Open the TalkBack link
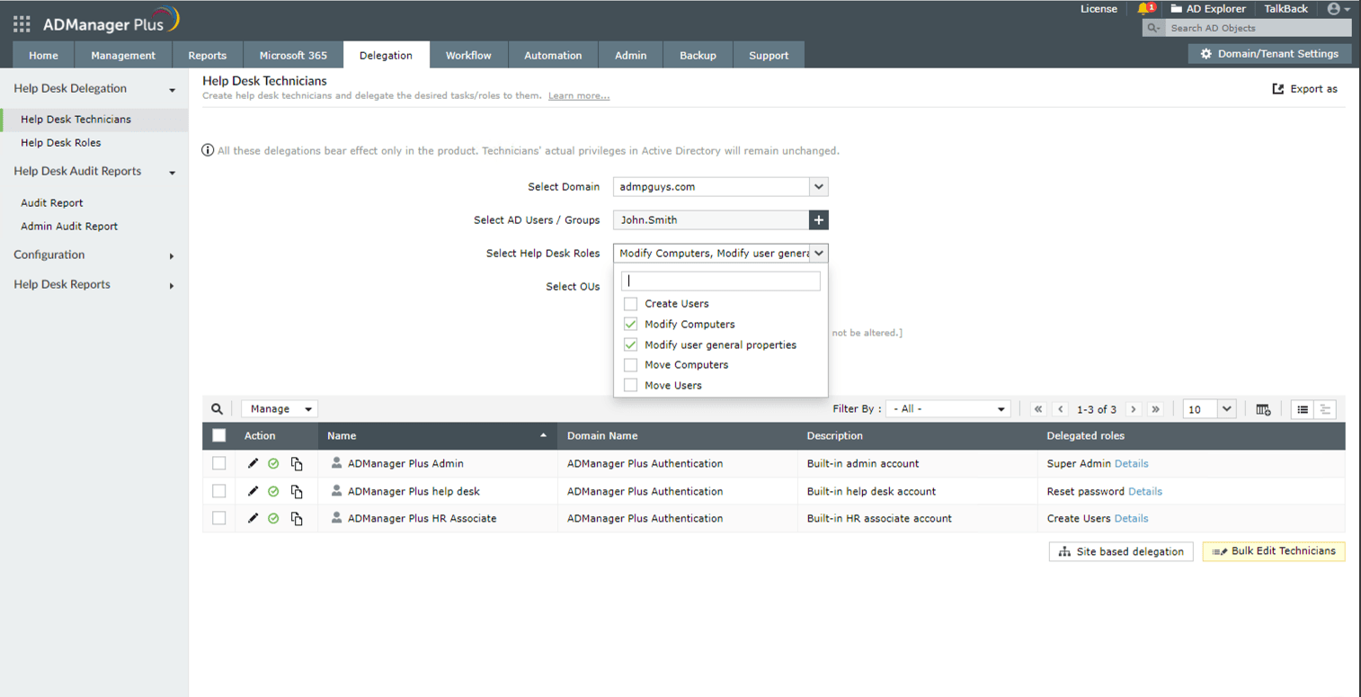 click(x=1285, y=9)
